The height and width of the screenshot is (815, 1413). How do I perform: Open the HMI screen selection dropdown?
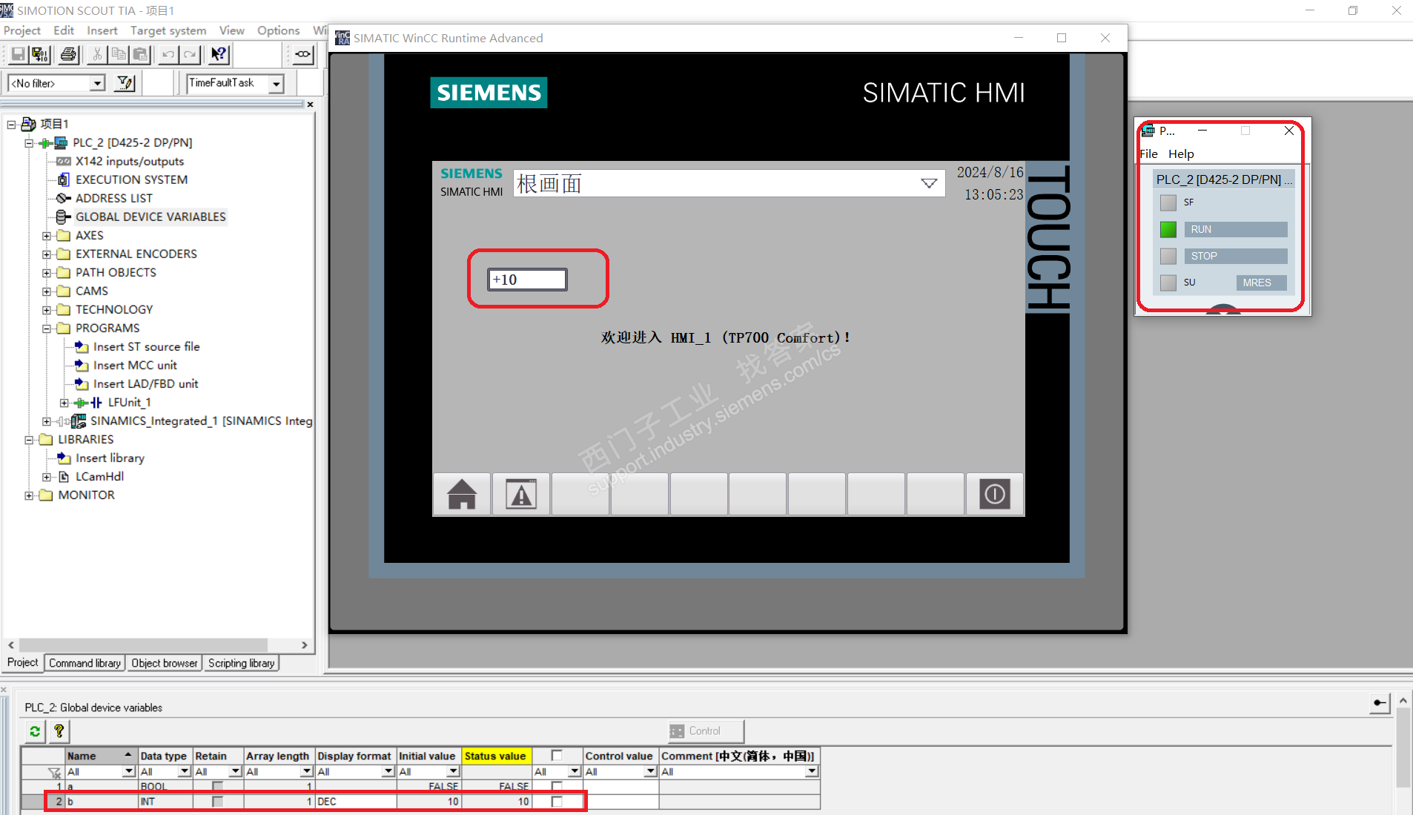[x=929, y=183]
